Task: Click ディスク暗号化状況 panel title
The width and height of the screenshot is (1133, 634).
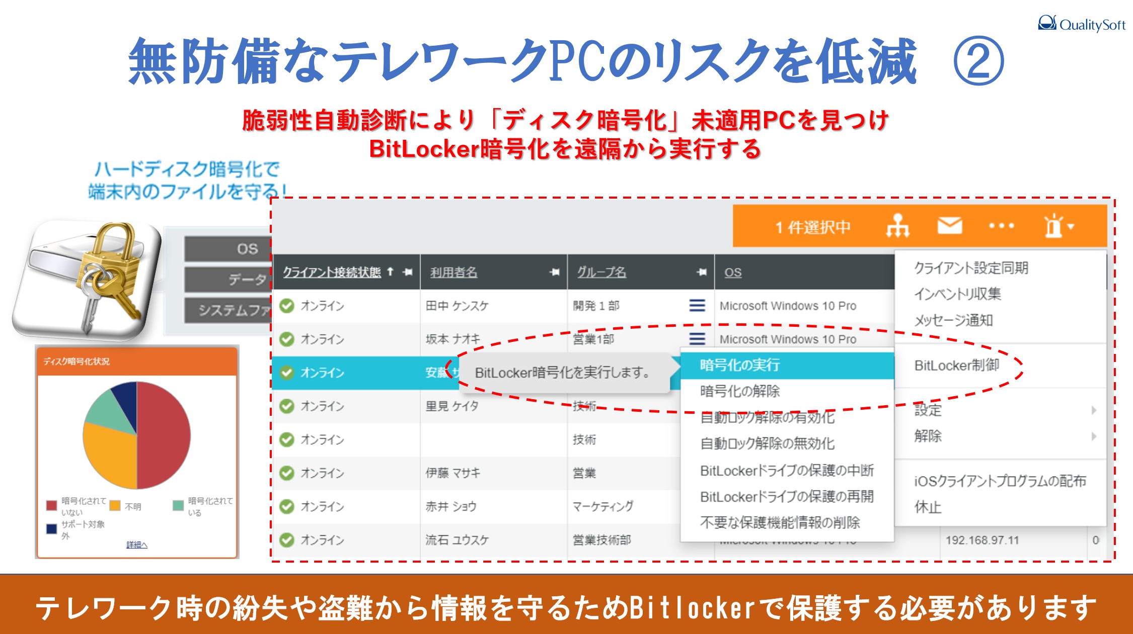Action: coord(77,361)
